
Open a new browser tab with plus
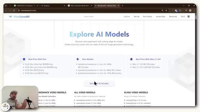(122, 6)
